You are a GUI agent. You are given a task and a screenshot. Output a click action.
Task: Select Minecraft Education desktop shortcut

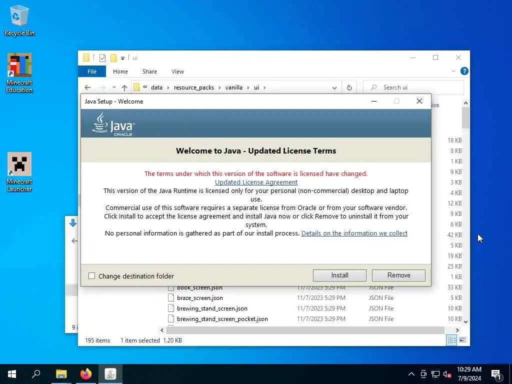[19, 73]
